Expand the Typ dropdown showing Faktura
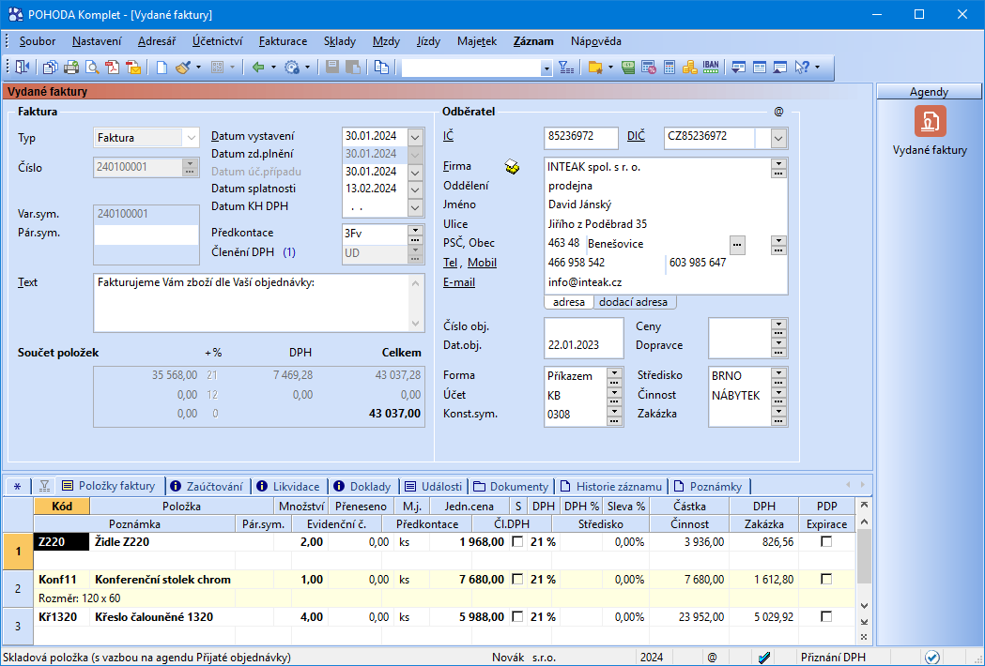This screenshot has height=666, width=985. 192,138
